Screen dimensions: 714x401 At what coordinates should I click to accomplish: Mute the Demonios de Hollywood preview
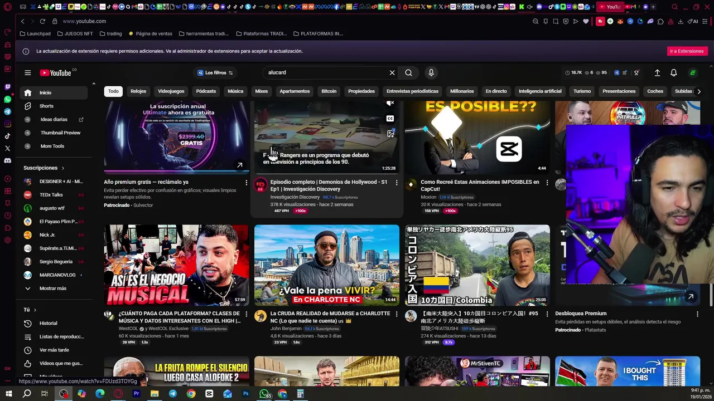(x=390, y=103)
